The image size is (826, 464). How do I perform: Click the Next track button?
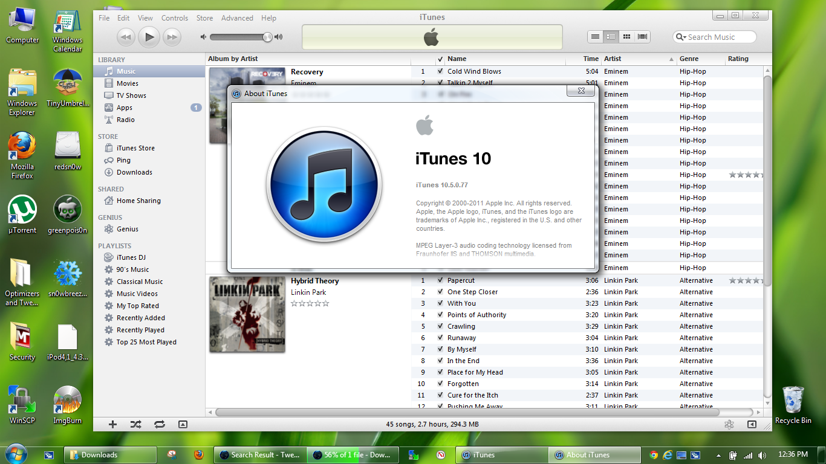pyautogui.click(x=172, y=37)
